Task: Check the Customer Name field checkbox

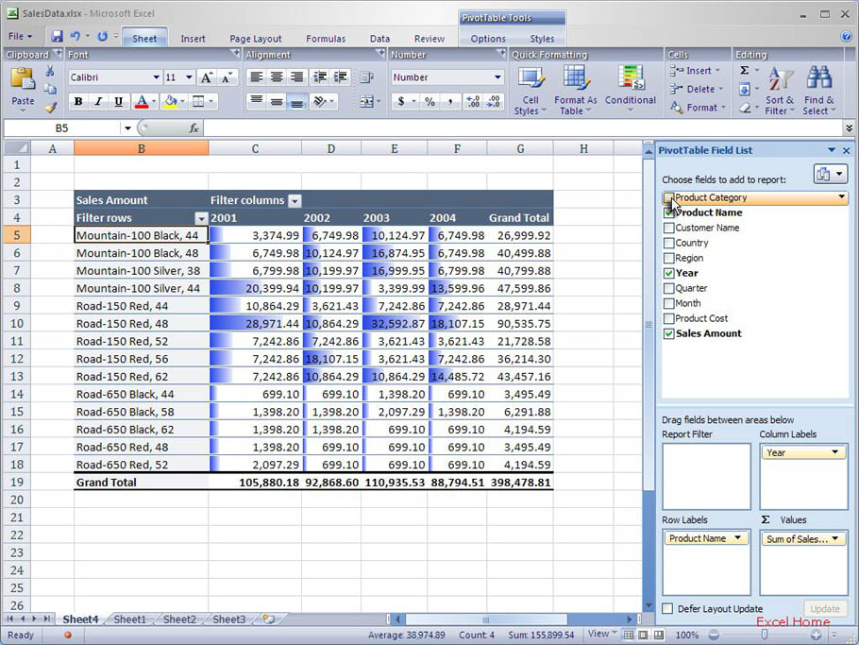Action: coord(669,228)
